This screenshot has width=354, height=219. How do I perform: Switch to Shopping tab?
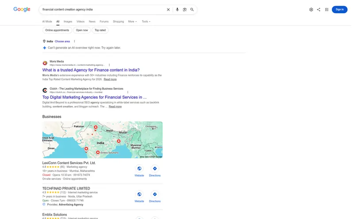118,21
